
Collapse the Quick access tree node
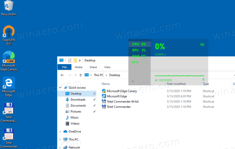(60, 88)
